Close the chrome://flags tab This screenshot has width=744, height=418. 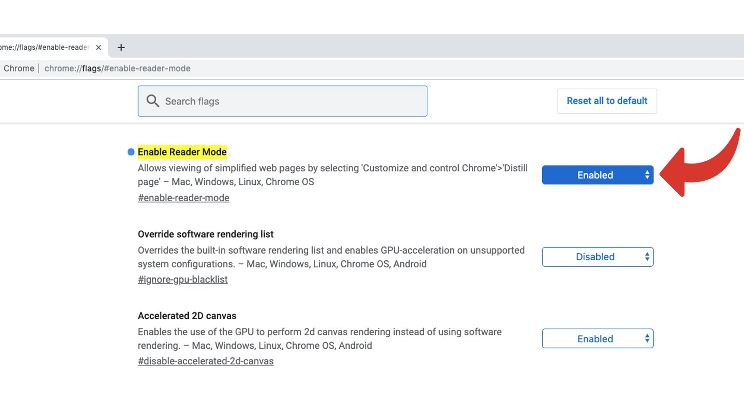point(99,47)
